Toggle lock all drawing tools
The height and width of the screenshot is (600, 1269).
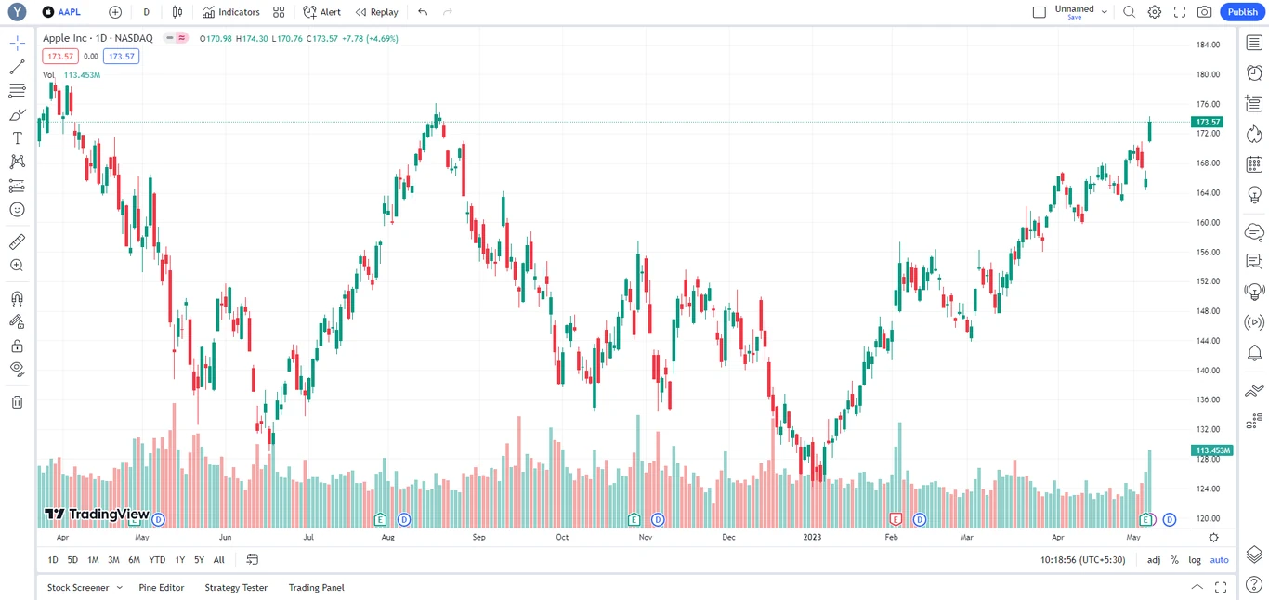point(17,346)
